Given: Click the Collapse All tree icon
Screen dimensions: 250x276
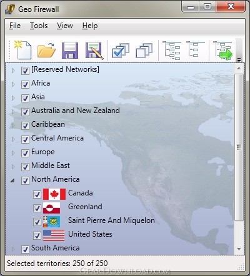Looking at the screenshot, I should point(196,49).
